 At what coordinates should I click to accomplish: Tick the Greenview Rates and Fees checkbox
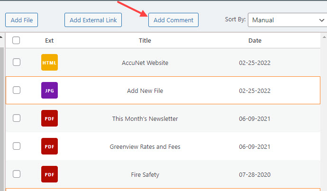[x=17, y=146]
